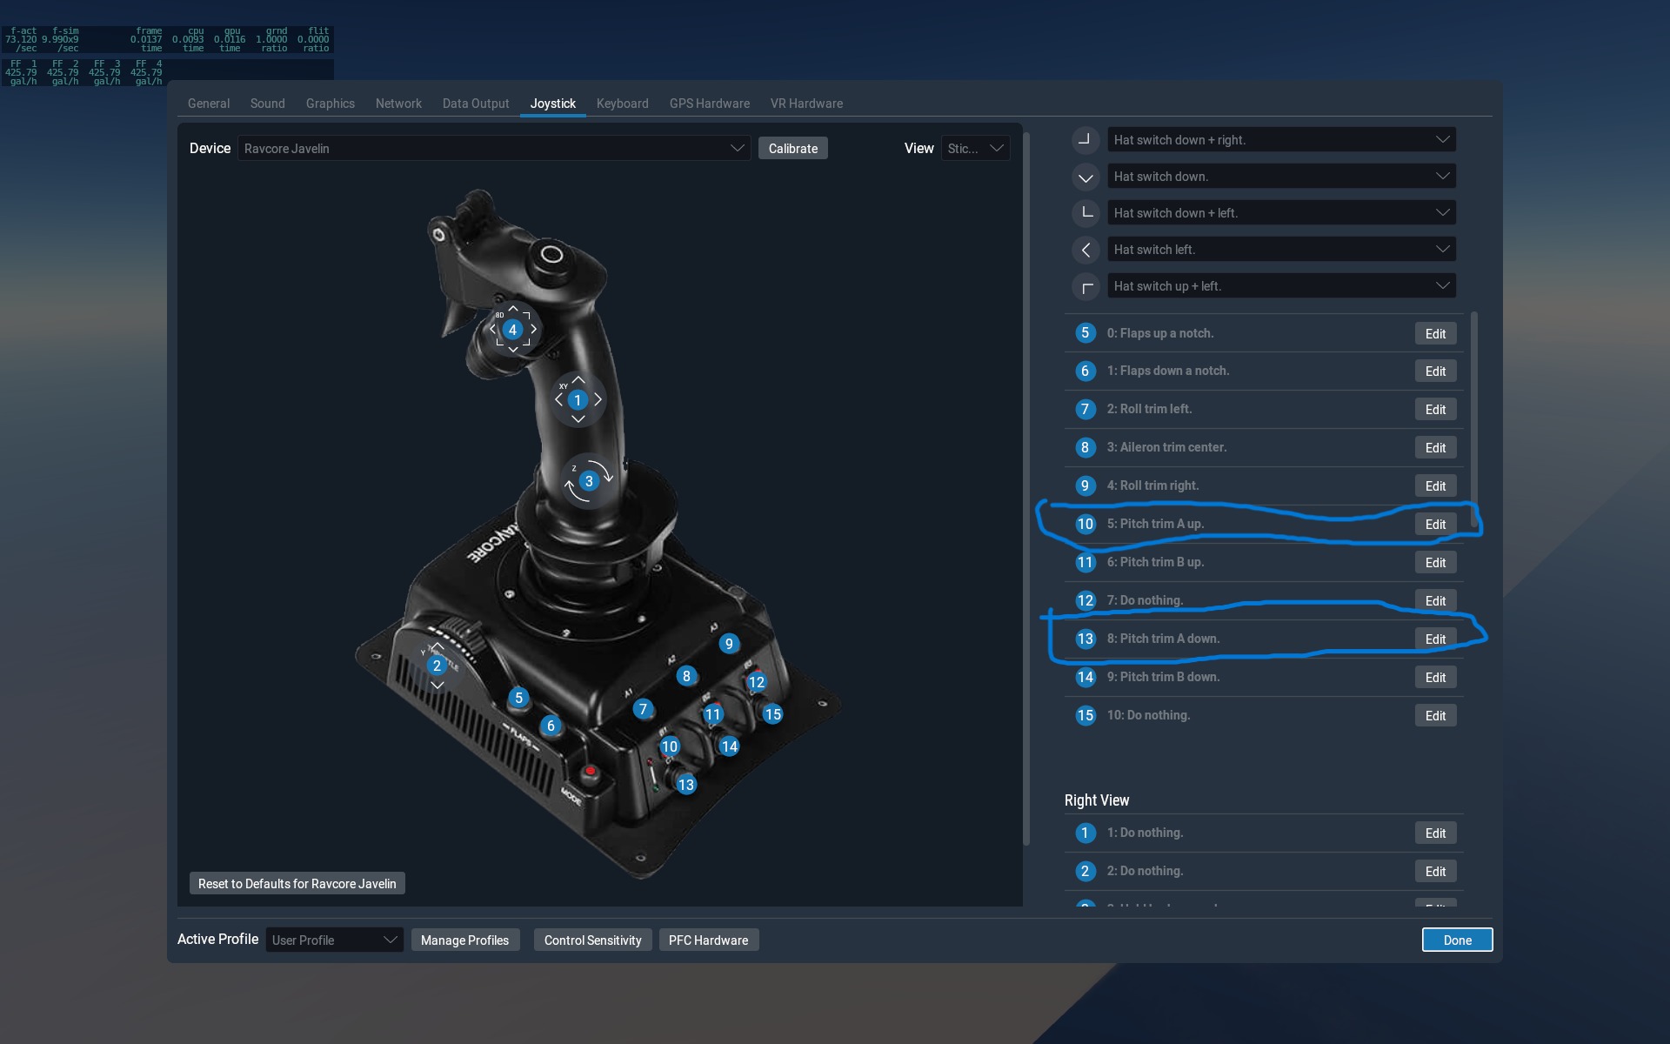
Task: Click marker 1 XY axis on stick
Action: 578,400
